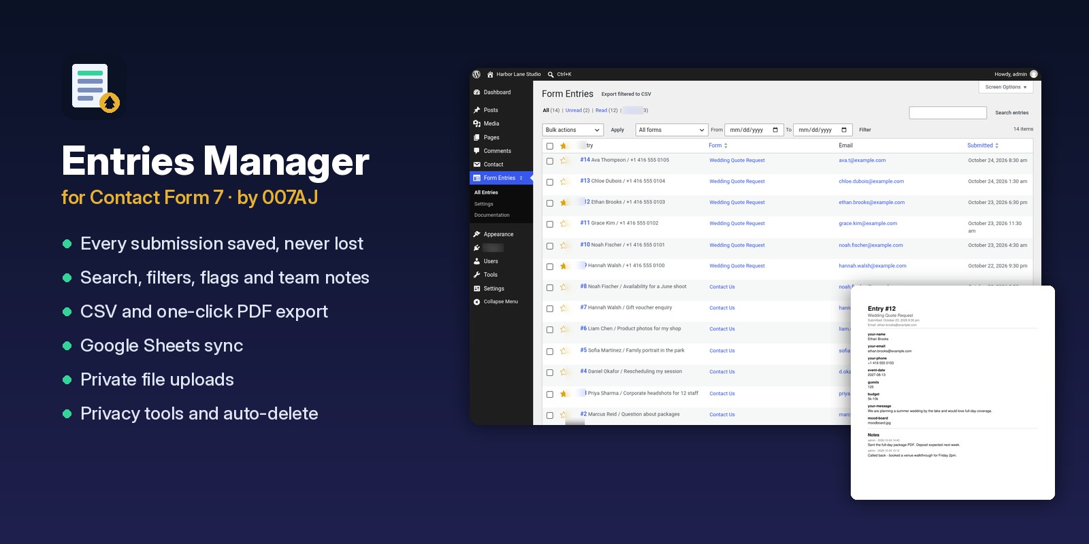Screen dimensions: 1089x544
Task: Open the ava.t@example.com email link
Action: 862,160
